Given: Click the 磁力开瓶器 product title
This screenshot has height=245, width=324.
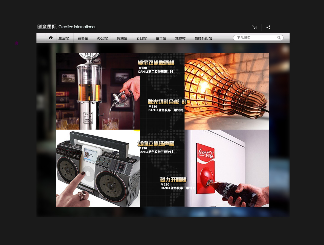Looking at the screenshot, I should (x=173, y=180).
